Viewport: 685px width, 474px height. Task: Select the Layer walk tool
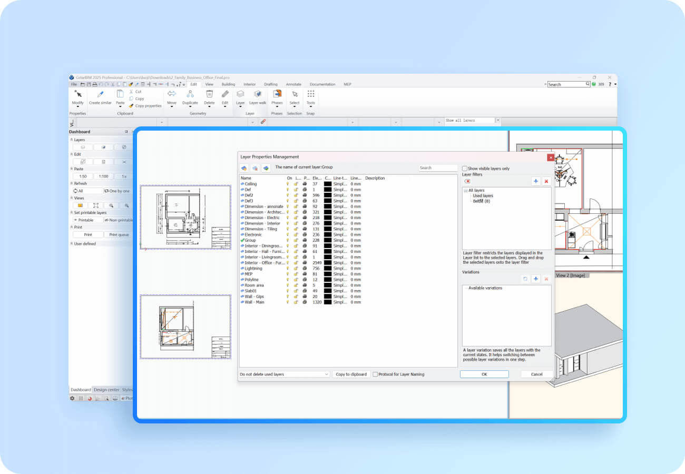pyautogui.click(x=258, y=94)
